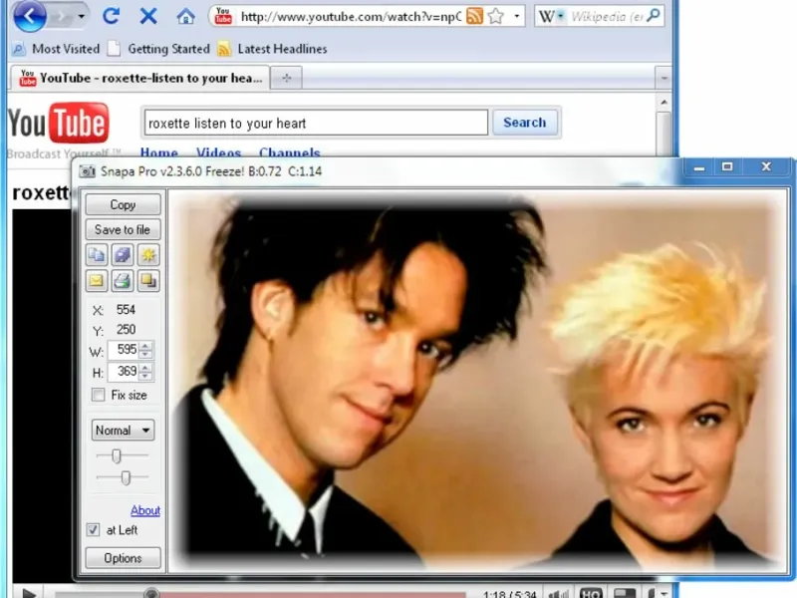Stop loading with the X toolbar icon
Viewport: 797px width, 598px height.
[x=148, y=16]
